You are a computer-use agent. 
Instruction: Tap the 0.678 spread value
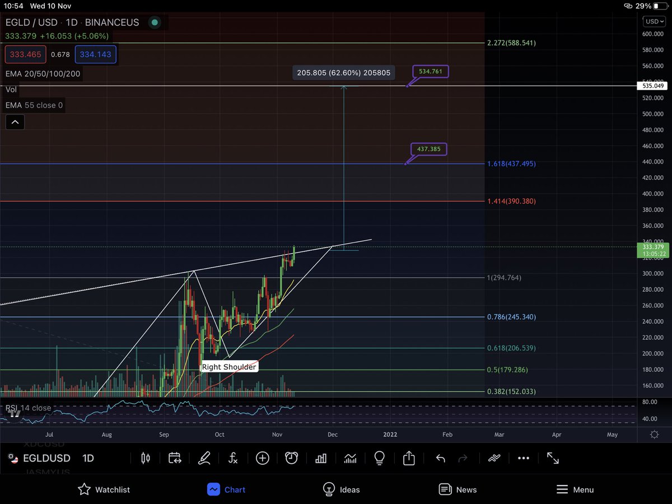point(60,54)
